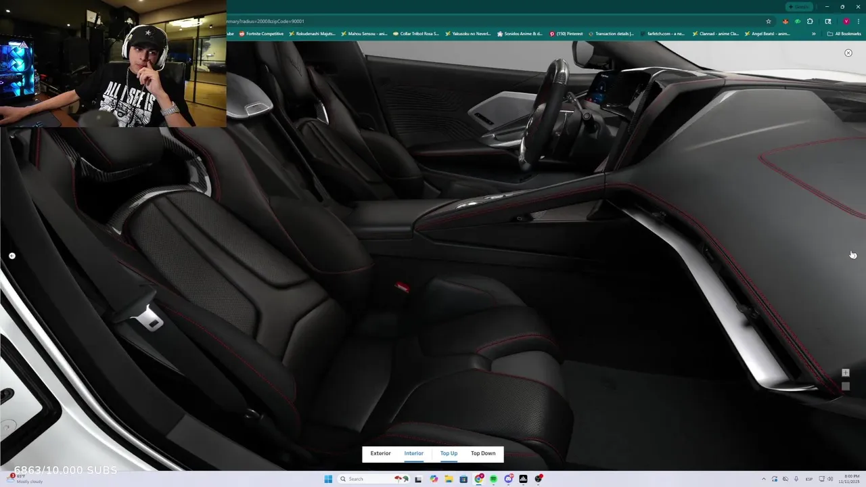This screenshot has width=866, height=487.
Task: Open Spotify from taskbar
Action: pyautogui.click(x=493, y=479)
